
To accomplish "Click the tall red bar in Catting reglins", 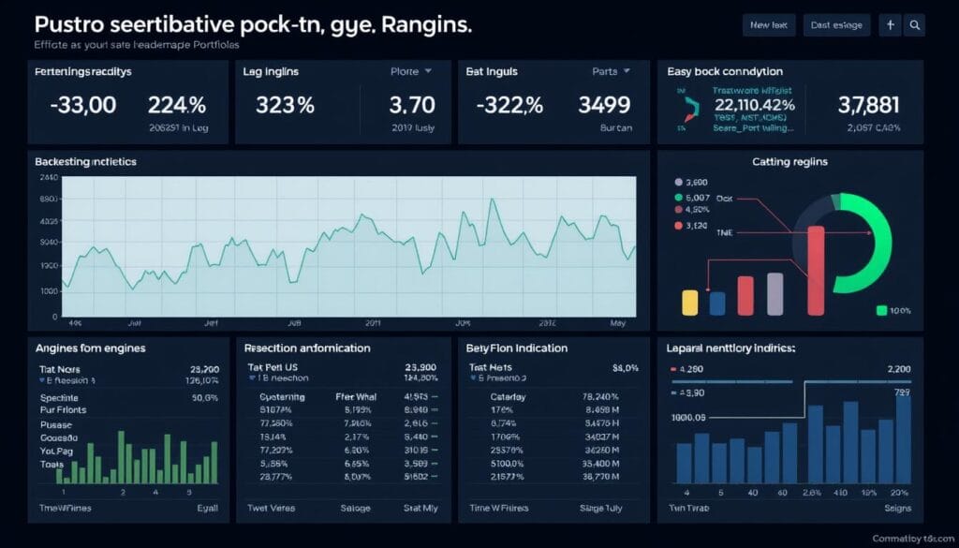I will click(815, 270).
